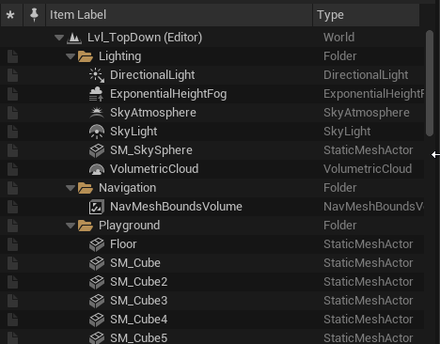Image resolution: width=440 pixels, height=344 pixels.
Task: Click the World type cell
Action: [x=338, y=38]
